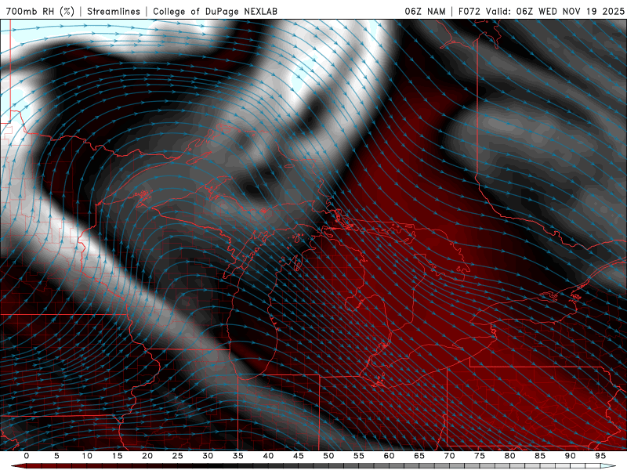Select the "0" color scale label
This screenshot has height=470, width=627.
tap(27, 456)
